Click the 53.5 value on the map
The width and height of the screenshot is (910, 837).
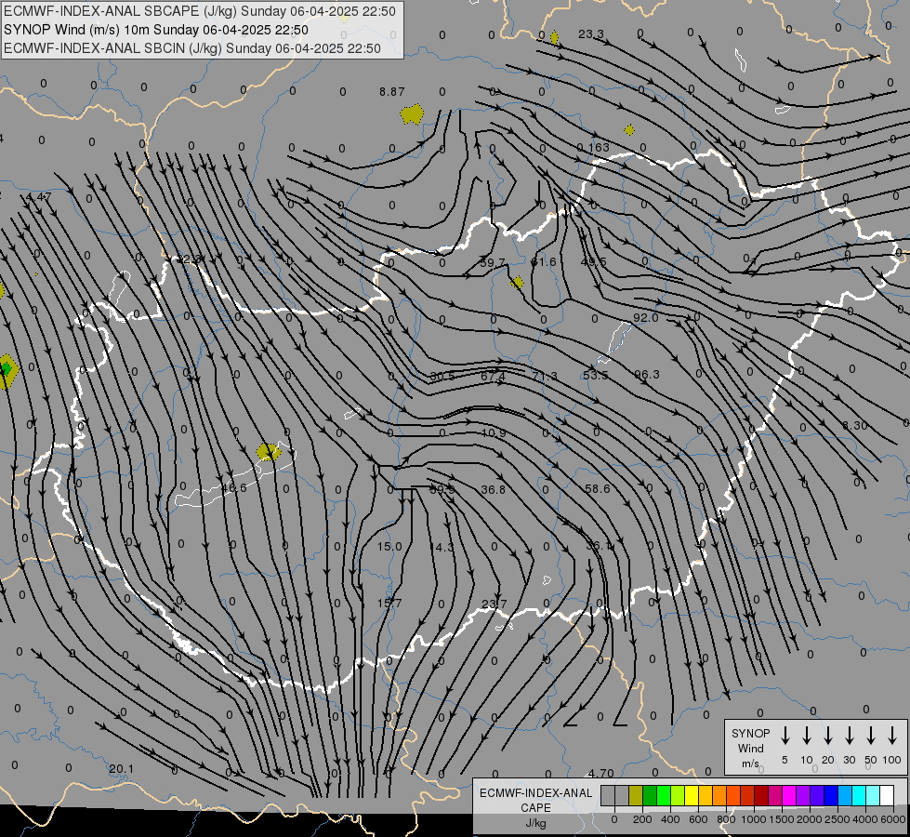click(596, 375)
